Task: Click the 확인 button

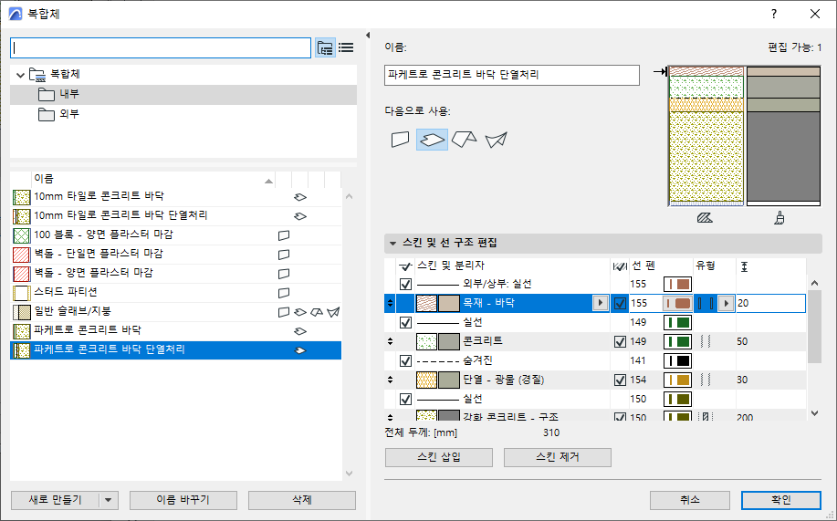Action: (781, 500)
